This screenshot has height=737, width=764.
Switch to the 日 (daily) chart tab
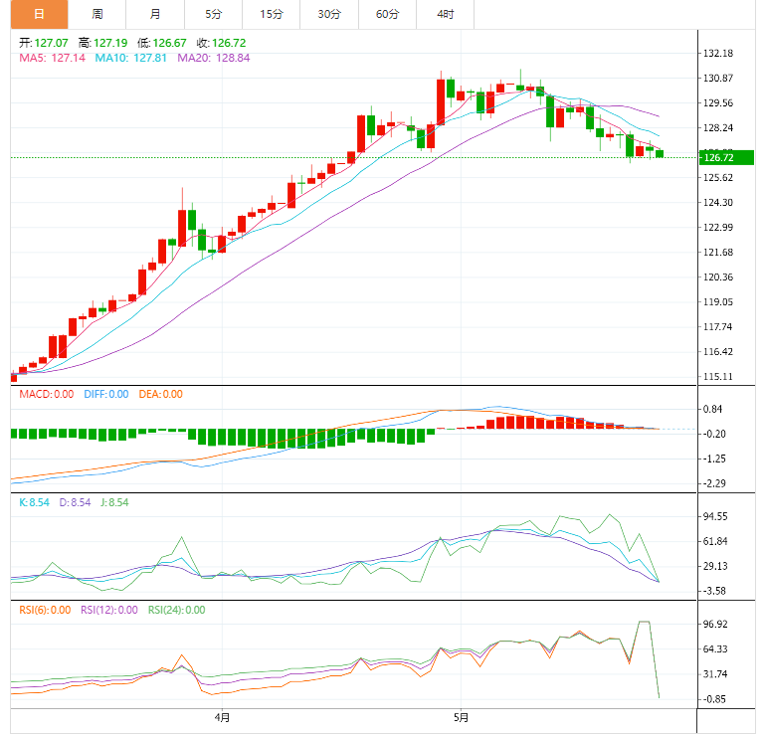[39, 14]
